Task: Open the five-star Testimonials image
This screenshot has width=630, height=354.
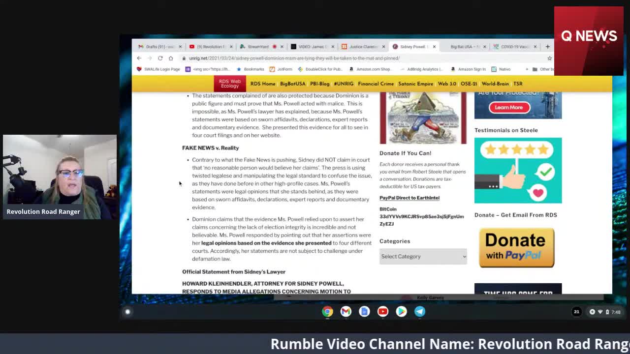Action: point(518,170)
